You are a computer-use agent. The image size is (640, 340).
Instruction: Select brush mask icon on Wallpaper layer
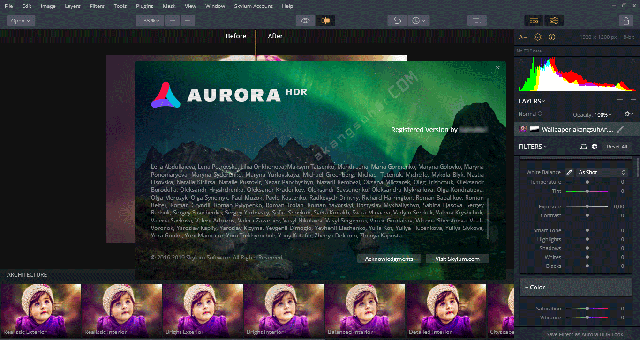tap(620, 129)
